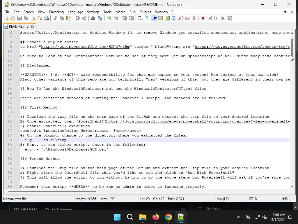Toggle synchronized horizontal scrolling
298x224 pixels.
click(x=131, y=18)
